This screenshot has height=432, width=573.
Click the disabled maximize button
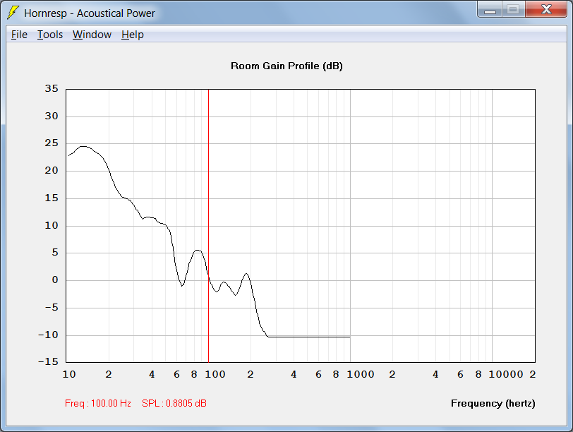point(514,9)
